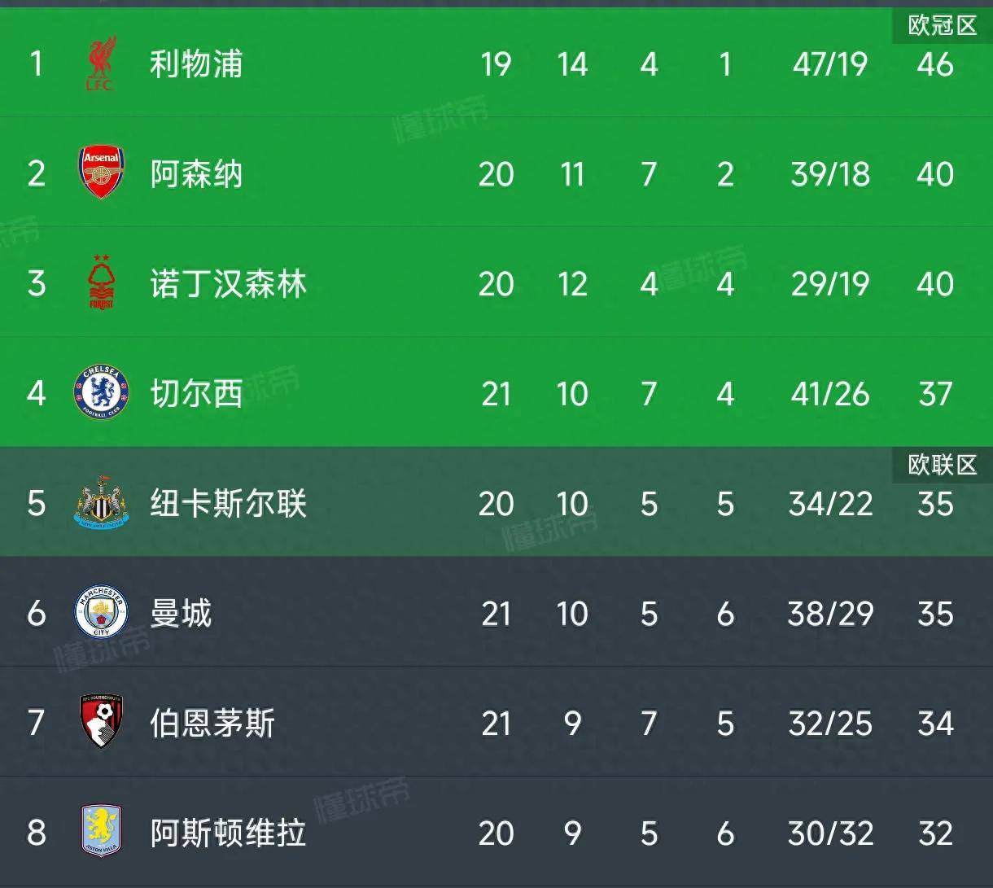Tap the Newcastle United crest

(x=101, y=503)
